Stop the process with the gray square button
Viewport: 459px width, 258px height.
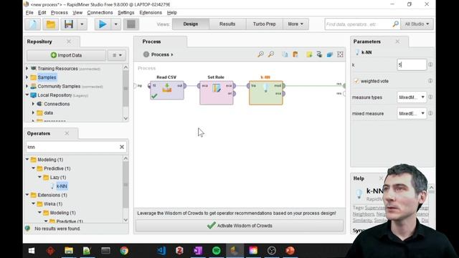(131, 24)
